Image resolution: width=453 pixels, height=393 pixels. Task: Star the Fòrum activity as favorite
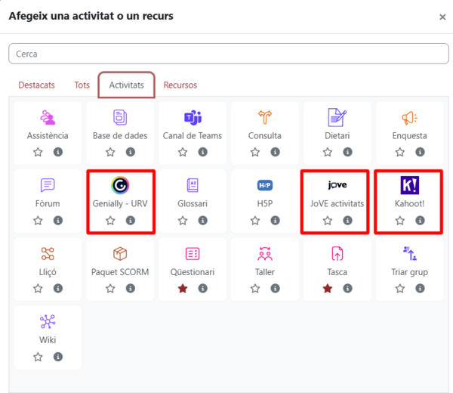pos(38,221)
